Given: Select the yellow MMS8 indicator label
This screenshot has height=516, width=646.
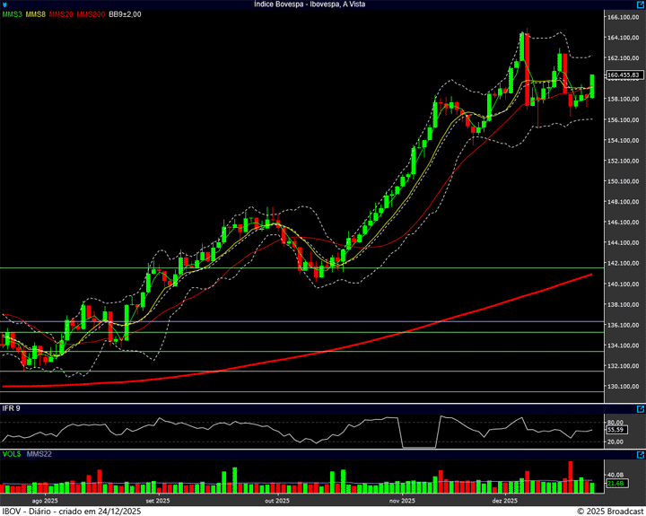Looking at the screenshot, I should coord(36,14).
